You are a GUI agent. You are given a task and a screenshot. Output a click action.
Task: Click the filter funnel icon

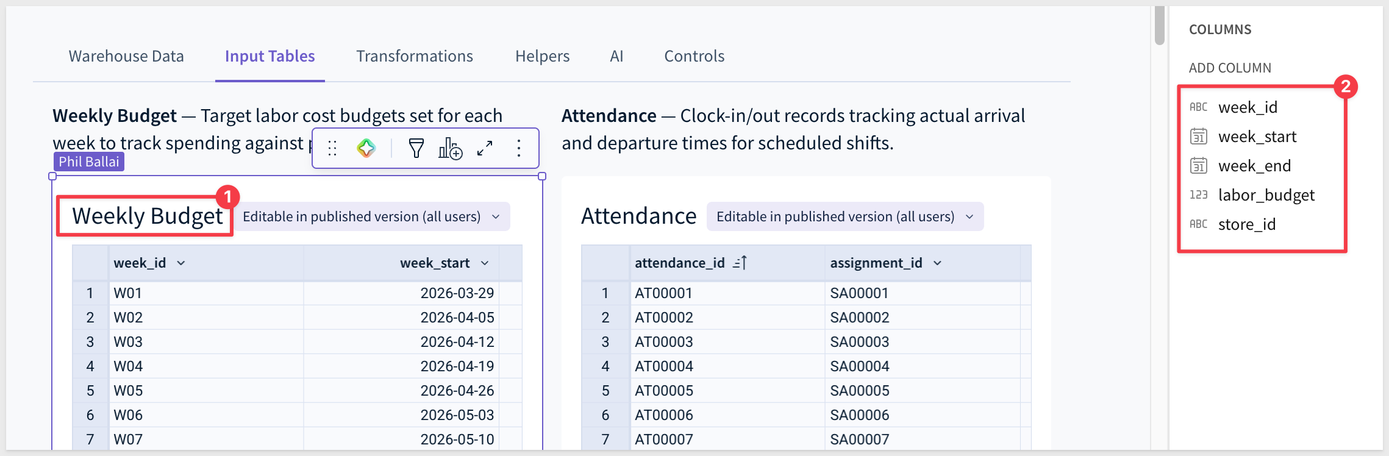pyautogui.click(x=416, y=148)
